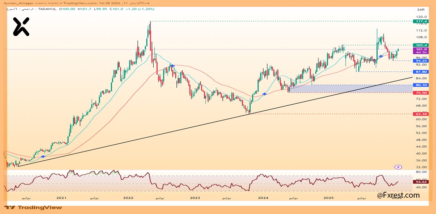
Task: Click the purple lightning bolt event icon
Action: (398, 167)
